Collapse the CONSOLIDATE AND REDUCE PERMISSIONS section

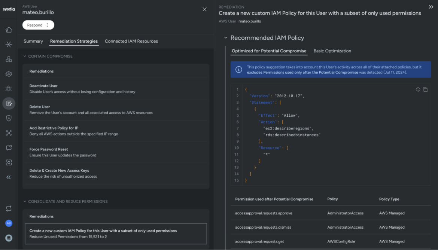(25, 201)
